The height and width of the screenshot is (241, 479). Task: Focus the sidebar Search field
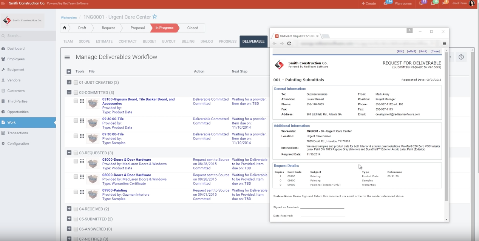click(28, 36)
